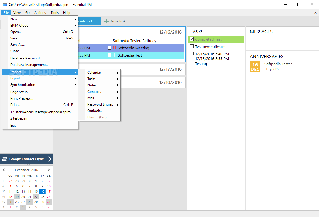Open Database Management... entry
The height and width of the screenshot is (217, 319).
40,65
